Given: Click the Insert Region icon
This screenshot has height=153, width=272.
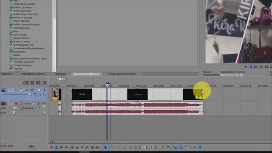Looking at the screenshot, I should click(168, 147).
